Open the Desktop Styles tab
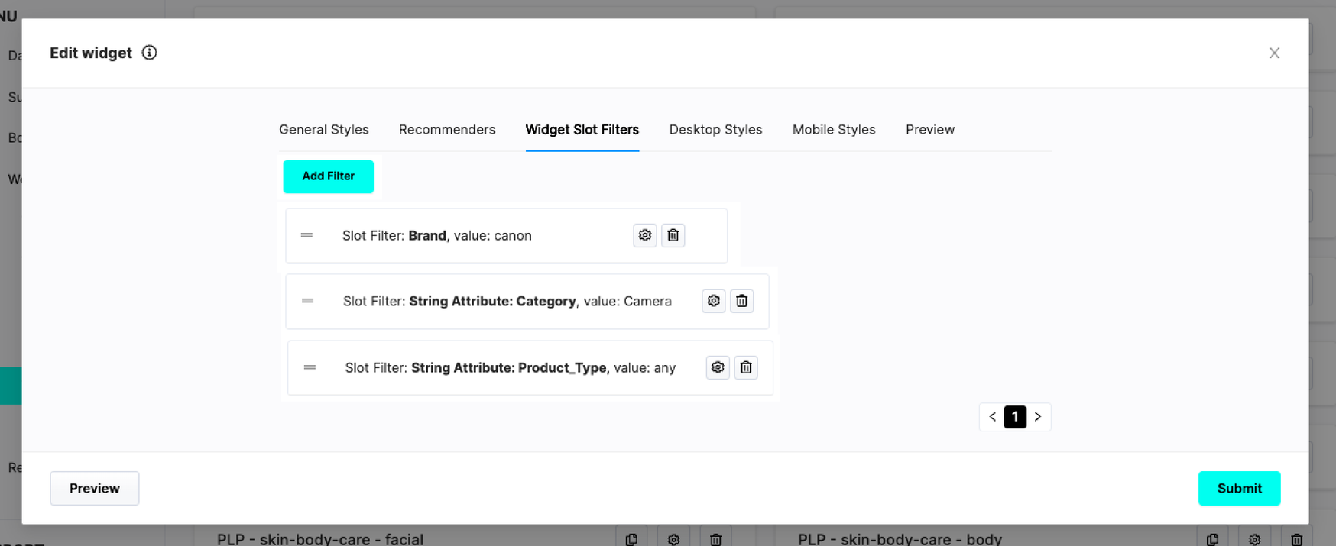 click(716, 130)
